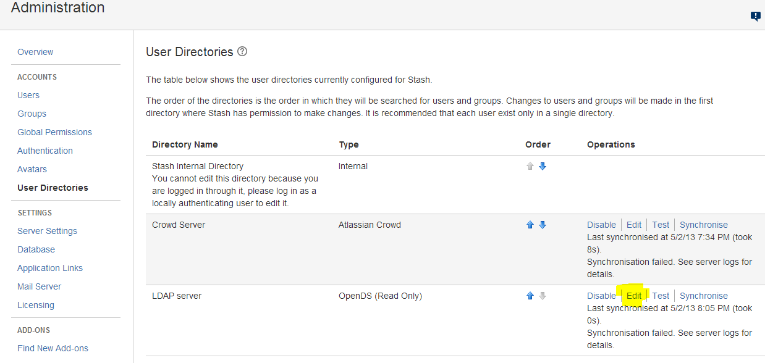
Task: Test the Crowd Server connection
Action: click(x=661, y=225)
